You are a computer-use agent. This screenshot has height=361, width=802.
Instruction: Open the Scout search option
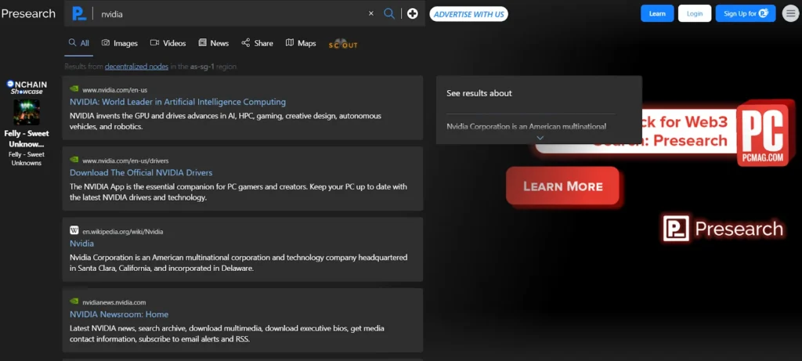click(343, 44)
